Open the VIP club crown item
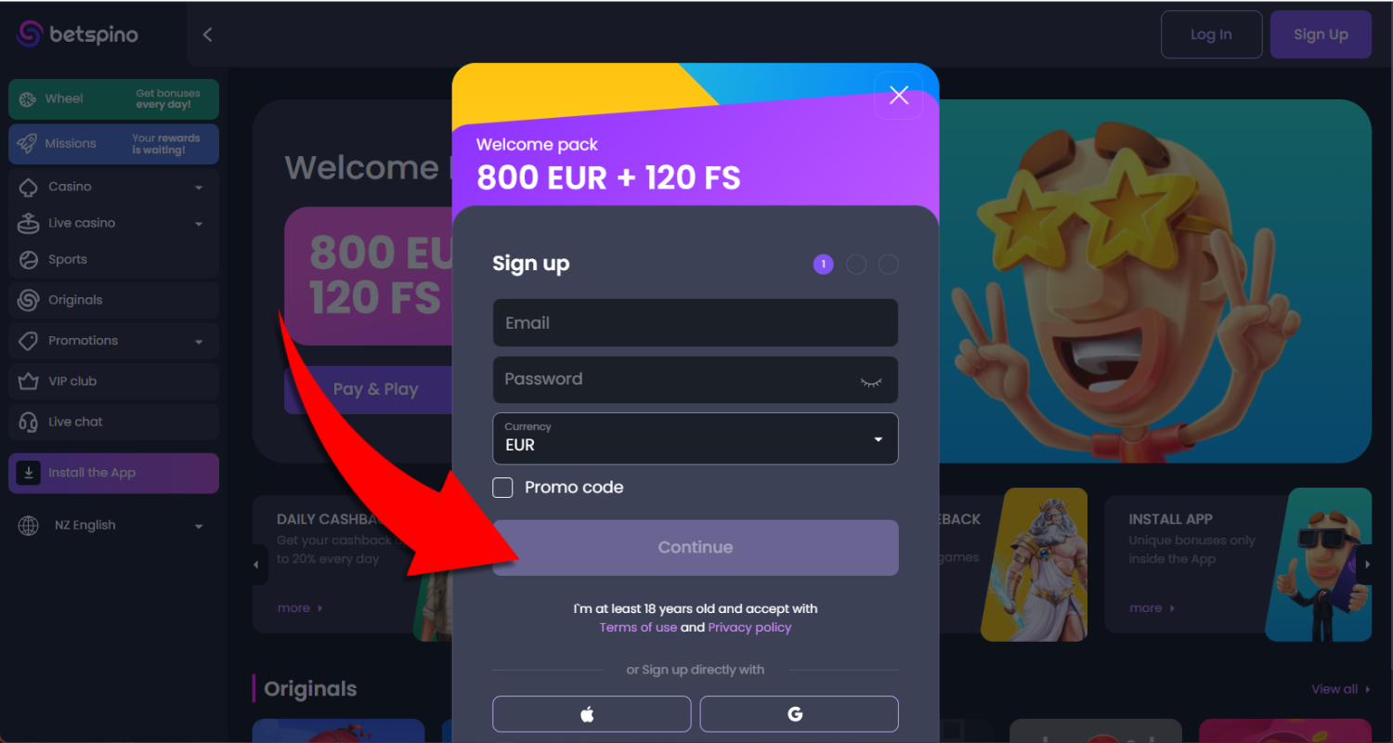The image size is (1393, 743). 113,381
